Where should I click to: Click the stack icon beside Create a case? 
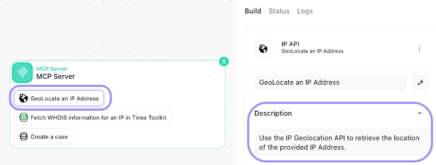pyautogui.click(x=23, y=137)
